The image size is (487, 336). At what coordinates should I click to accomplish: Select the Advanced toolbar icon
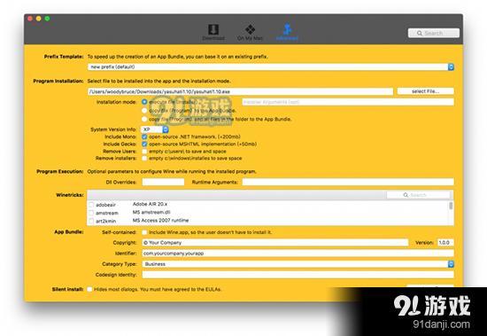(287, 32)
